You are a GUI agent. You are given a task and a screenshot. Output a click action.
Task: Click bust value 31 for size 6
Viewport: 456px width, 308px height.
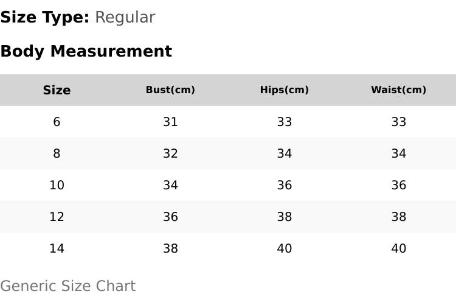[170, 122]
